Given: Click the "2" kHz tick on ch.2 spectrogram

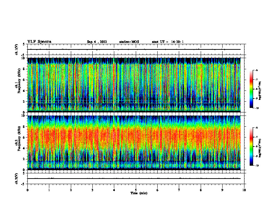Looking at the screenshot, I should pos(24,159).
